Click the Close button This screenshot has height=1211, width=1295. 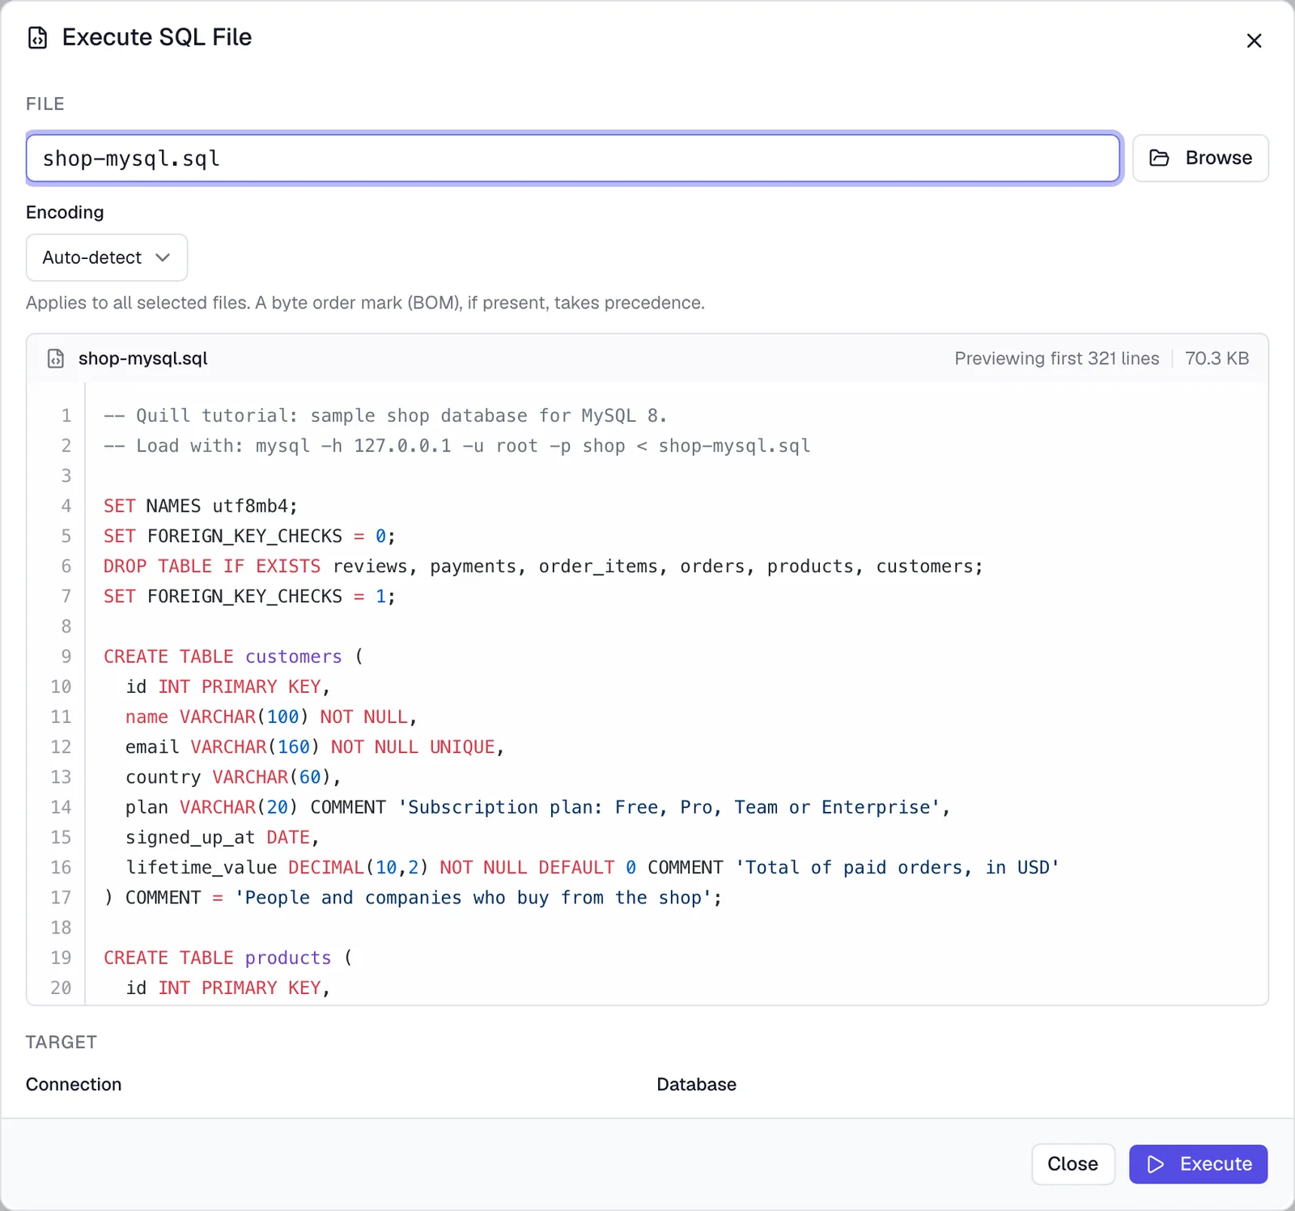1073,1164
